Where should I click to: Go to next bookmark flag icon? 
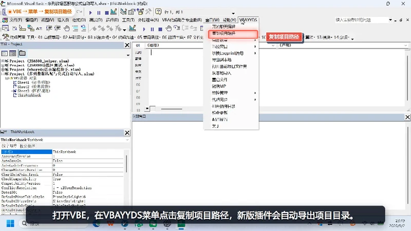point(102,28)
